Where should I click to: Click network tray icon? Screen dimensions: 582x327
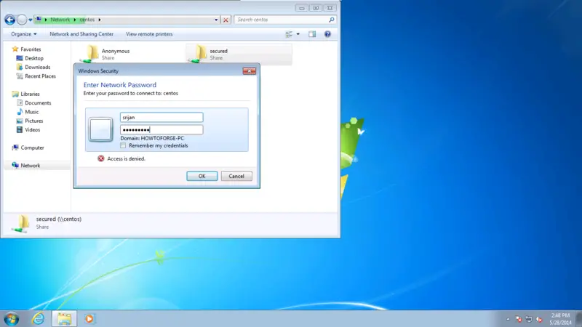coord(529,319)
